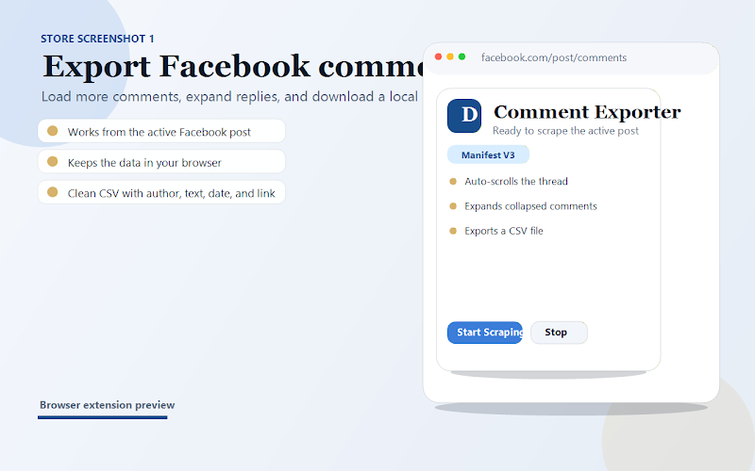This screenshot has width=755, height=471.
Task: Select the 'Works from the active Facebook post' pill
Action: coord(161,131)
